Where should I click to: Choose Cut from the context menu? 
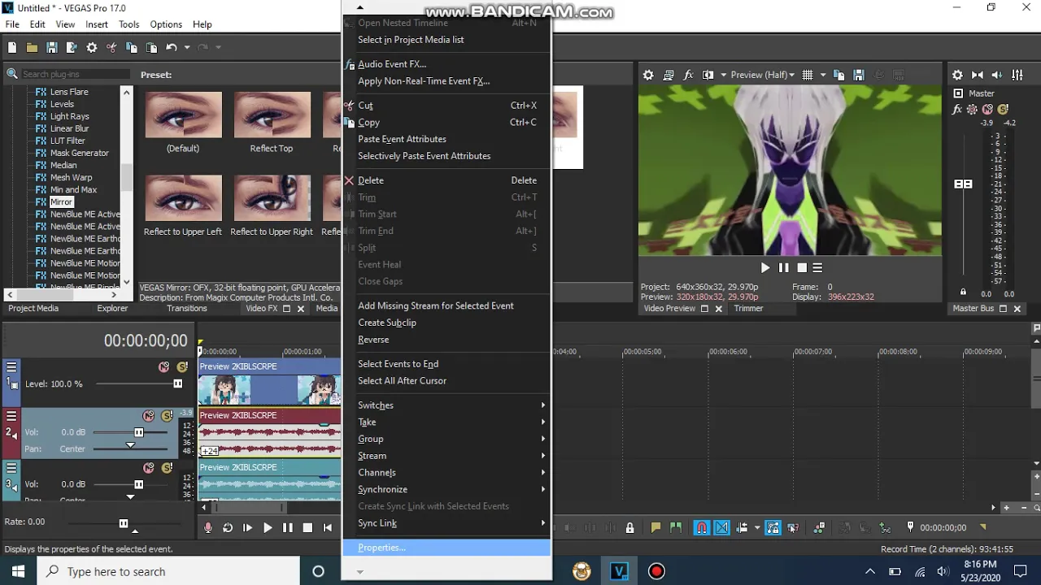(446, 106)
